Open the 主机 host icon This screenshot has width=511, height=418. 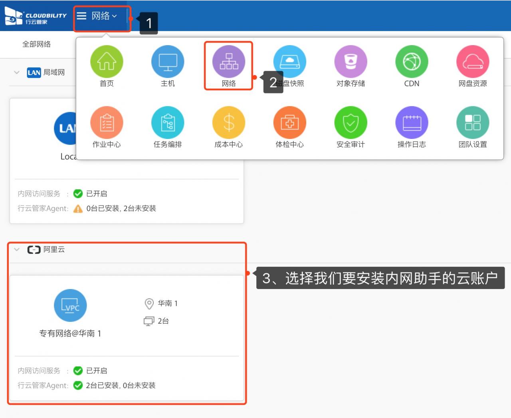tap(168, 62)
